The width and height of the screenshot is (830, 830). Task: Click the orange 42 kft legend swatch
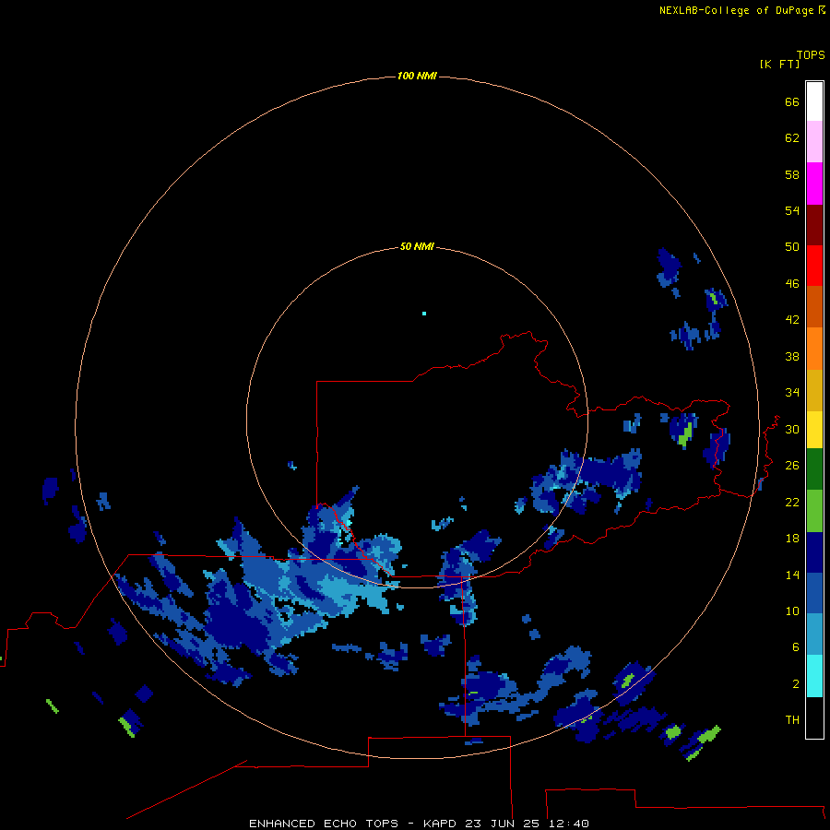click(814, 349)
